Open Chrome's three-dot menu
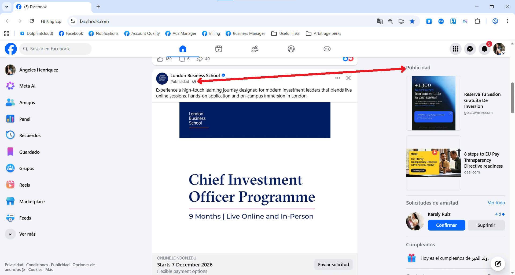 pyautogui.click(x=507, y=21)
